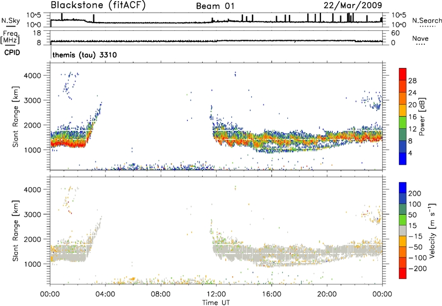Click the 'Beam 01' label
This screenshot has height=306, width=442.
coord(215,6)
